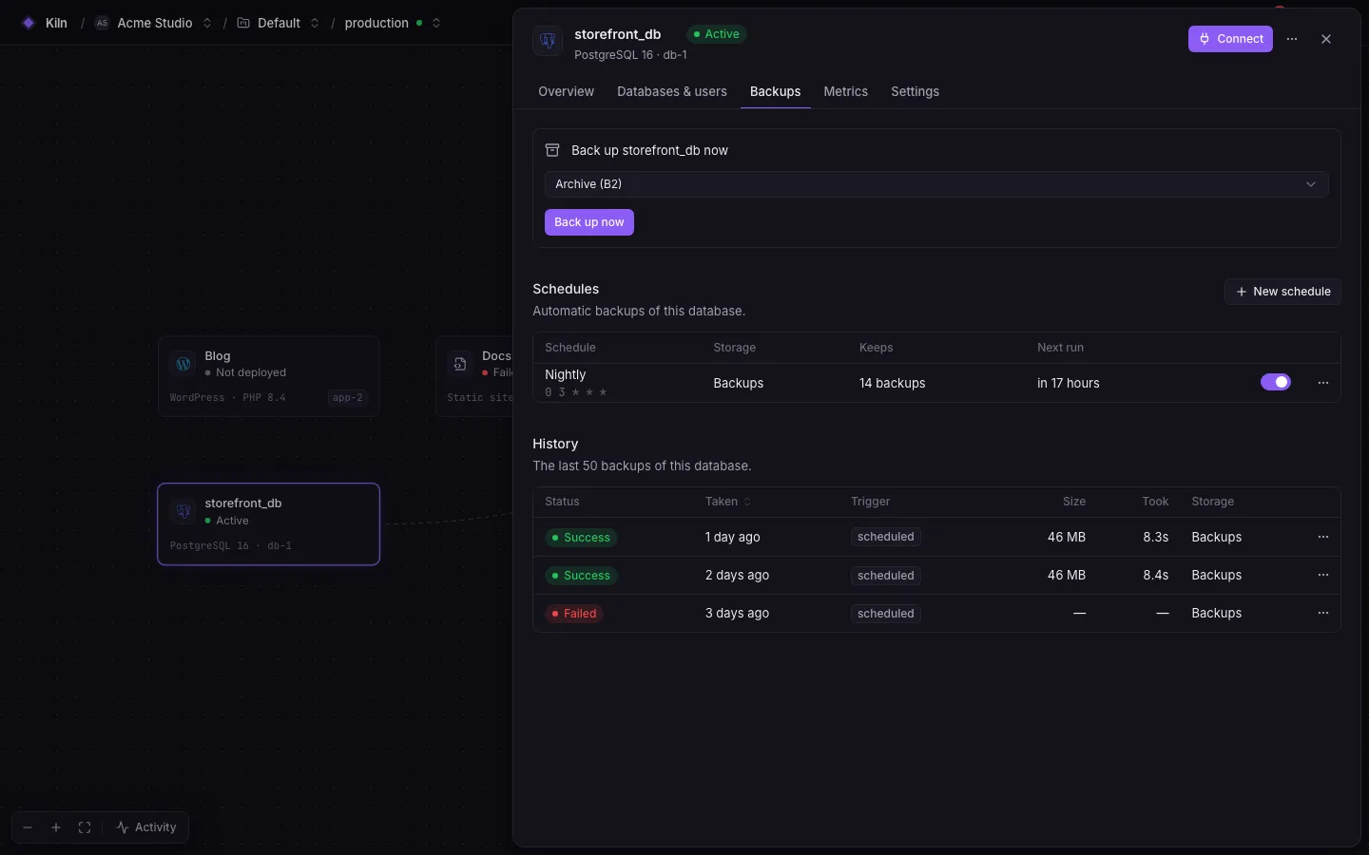Image resolution: width=1369 pixels, height=855 pixels.
Task: Expand the Acme Studio workspace switcher
Action: point(207,23)
